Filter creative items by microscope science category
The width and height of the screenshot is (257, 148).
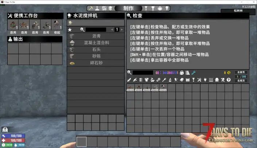tap(170, 80)
